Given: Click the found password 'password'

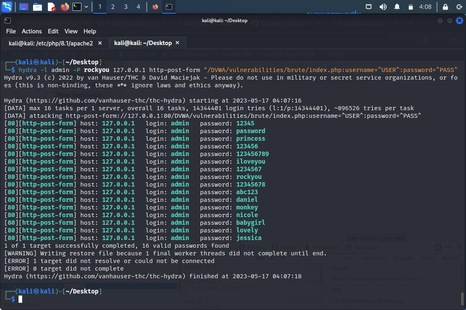Looking at the screenshot, I should [x=250, y=131].
